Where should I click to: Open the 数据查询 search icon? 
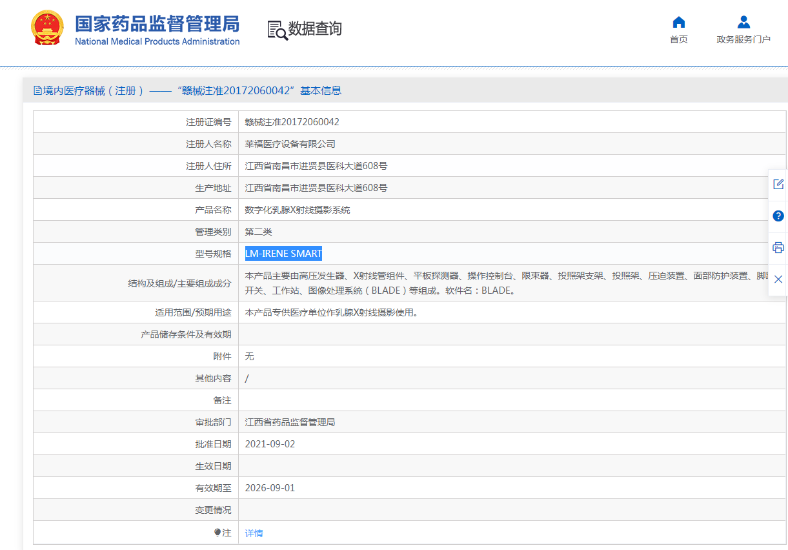(x=278, y=30)
